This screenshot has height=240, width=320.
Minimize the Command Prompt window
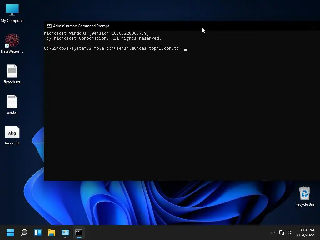point(314,26)
